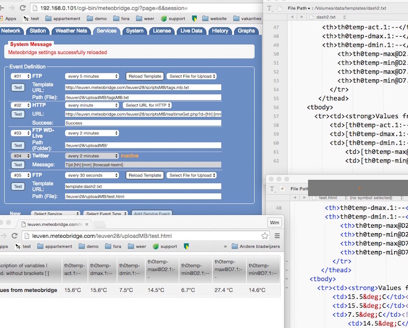Open the support bookmark in the top bookmarks bar

[x=172, y=18]
